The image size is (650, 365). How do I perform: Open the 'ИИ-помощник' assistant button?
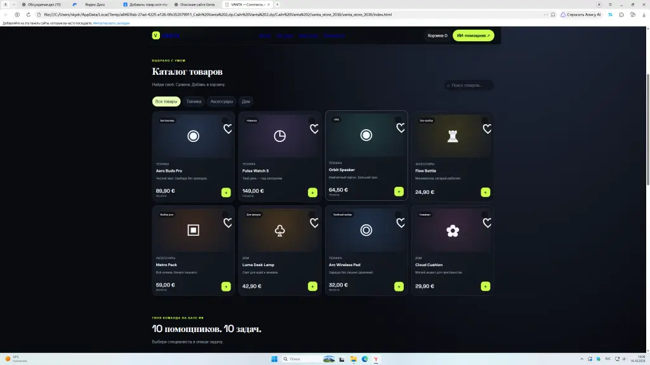point(474,35)
